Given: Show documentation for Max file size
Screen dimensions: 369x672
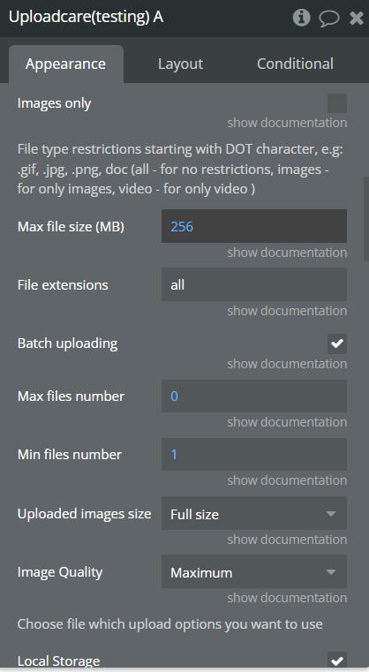Looking at the screenshot, I should [287, 253].
